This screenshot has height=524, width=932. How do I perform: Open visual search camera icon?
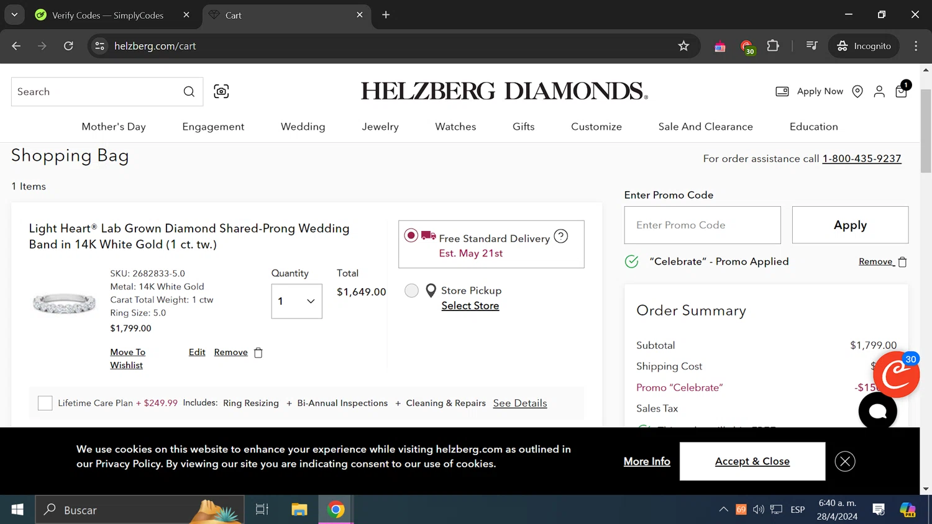(221, 91)
